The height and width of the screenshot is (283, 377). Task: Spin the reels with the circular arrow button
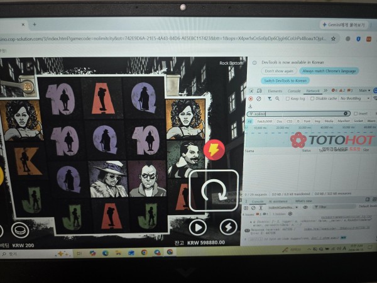point(214,190)
